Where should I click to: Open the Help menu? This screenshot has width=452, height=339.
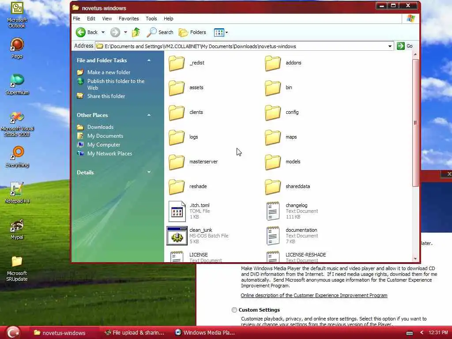[x=168, y=19]
